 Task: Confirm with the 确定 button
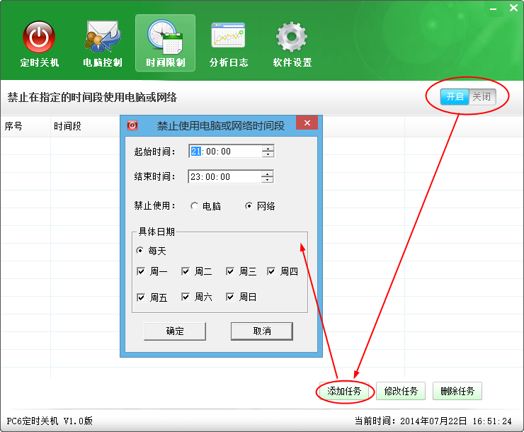click(175, 331)
